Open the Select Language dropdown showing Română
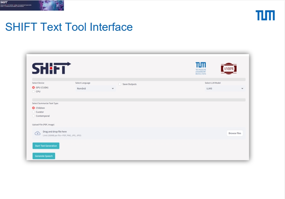The width and height of the screenshot is (285, 199). pyautogui.click(x=95, y=89)
